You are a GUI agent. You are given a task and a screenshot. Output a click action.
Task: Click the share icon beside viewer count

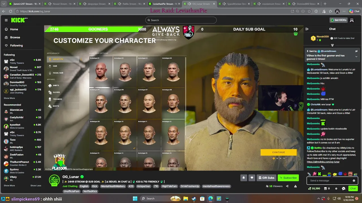click(287, 186)
